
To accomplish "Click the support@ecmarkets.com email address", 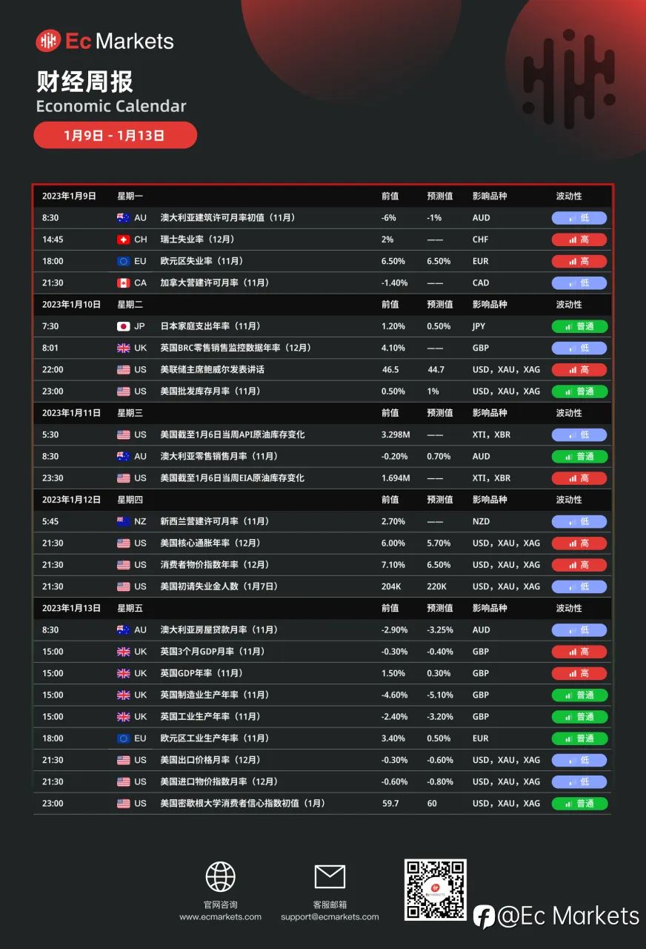I will 330,916.
